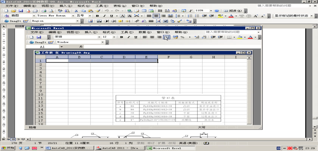Open Excel fill color bucket picker
Screen dimensions: 318x151
click(x=245, y=37)
